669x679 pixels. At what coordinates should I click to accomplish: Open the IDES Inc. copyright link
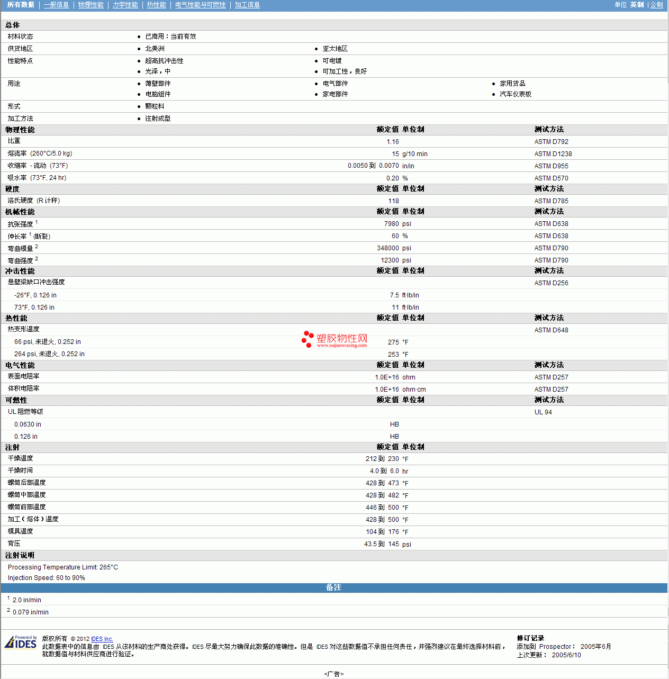[x=102, y=639]
